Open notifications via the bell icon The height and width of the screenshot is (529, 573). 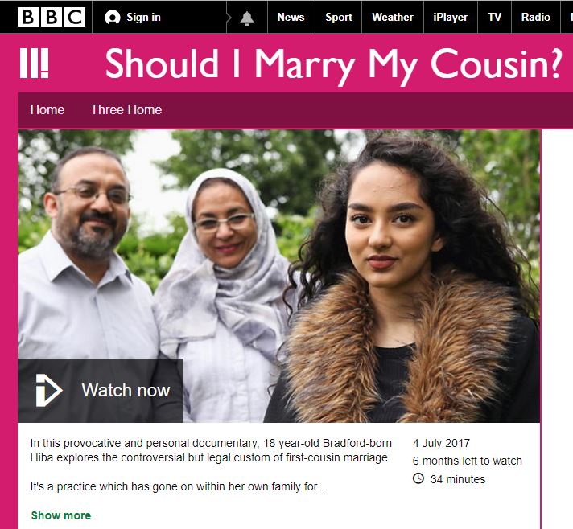pos(247,18)
